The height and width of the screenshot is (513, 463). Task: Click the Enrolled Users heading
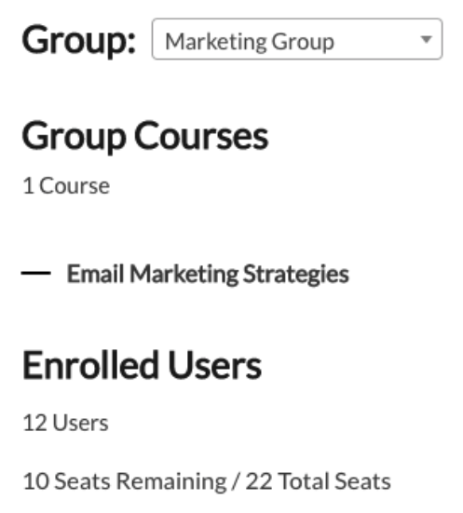(142, 365)
